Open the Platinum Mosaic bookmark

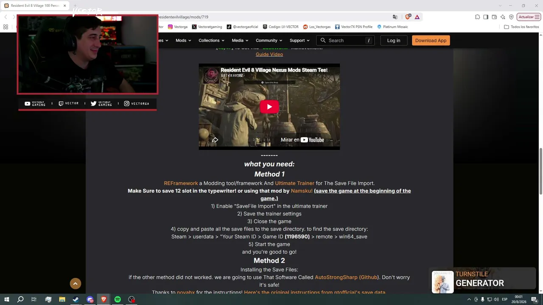392,27
